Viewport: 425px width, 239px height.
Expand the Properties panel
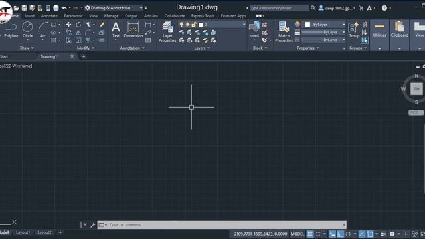[x=307, y=48]
